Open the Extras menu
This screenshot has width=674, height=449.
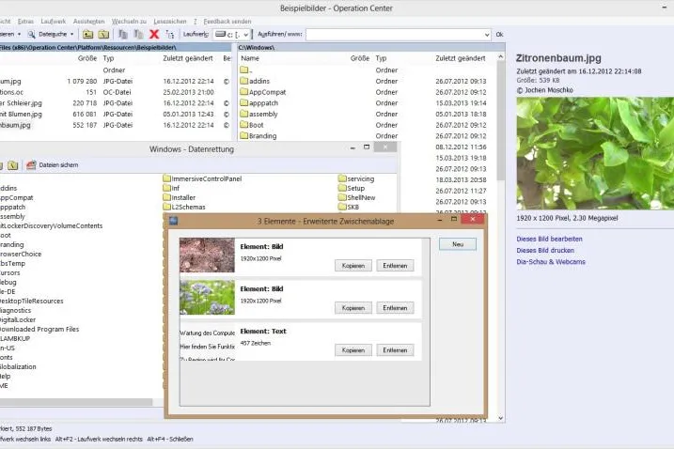coord(25,21)
